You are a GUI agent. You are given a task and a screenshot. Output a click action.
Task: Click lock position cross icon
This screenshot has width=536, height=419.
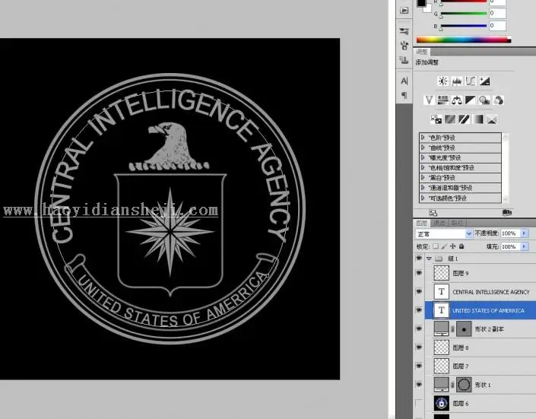[453, 246]
